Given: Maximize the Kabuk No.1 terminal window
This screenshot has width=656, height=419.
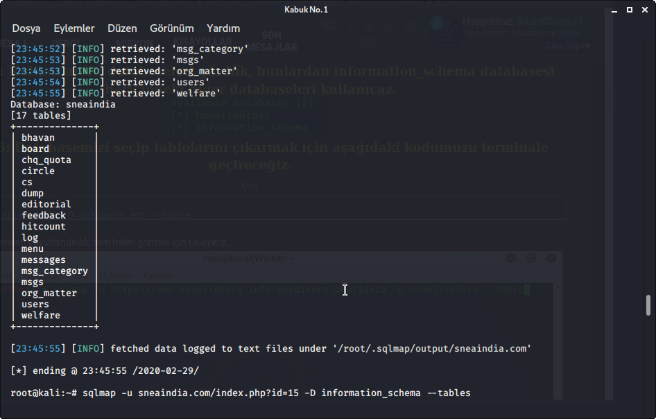Looking at the screenshot, I should tap(629, 10).
